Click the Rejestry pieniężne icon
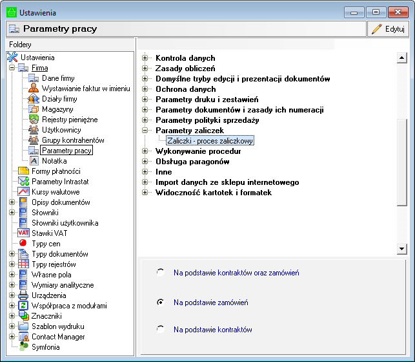Viewport: 415px width, 362px height. [x=34, y=120]
